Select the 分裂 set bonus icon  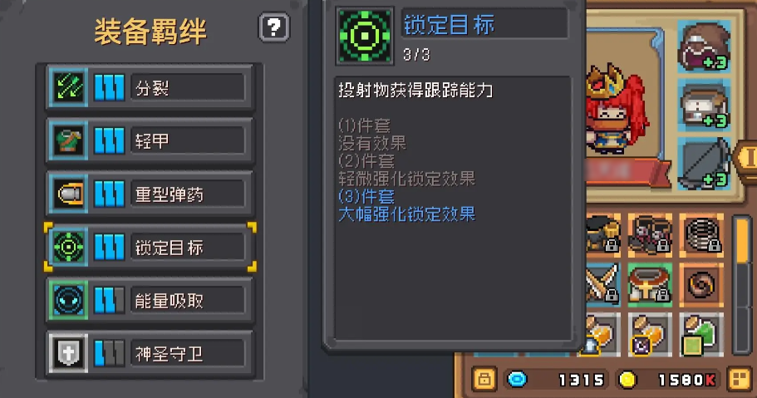[68, 87]
